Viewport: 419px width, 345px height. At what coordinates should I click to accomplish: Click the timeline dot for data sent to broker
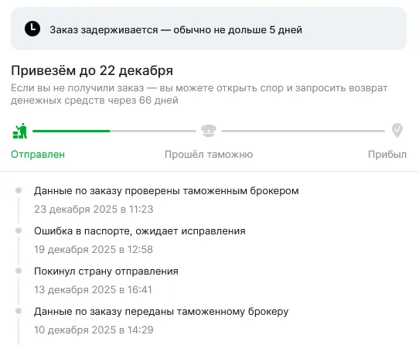[19, 311]
